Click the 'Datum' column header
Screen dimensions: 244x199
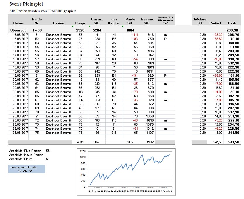[x=18, y=23]
